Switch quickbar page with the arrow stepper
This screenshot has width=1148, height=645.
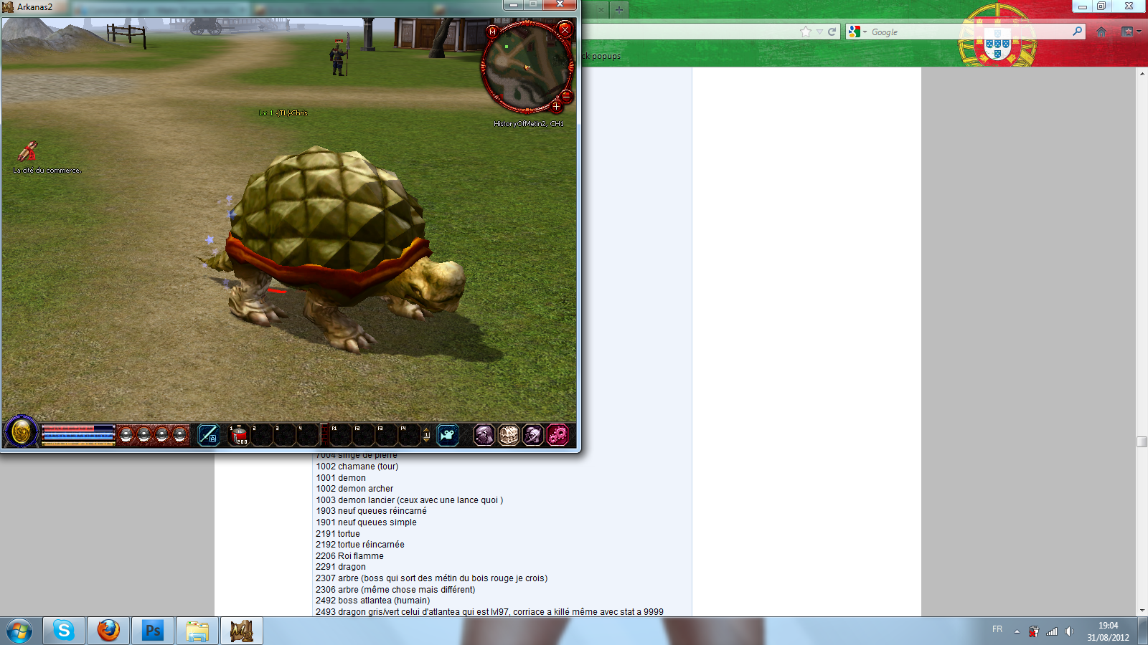(426, 434)
